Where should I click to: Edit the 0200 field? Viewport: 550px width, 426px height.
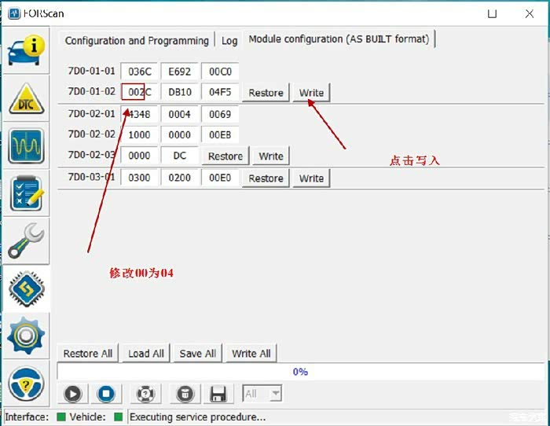point(180,178)
